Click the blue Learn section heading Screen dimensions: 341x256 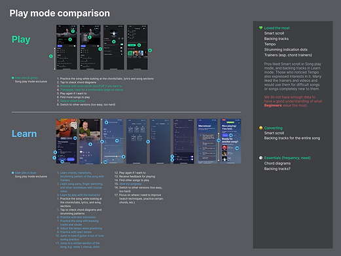click(x=24, y=134)
